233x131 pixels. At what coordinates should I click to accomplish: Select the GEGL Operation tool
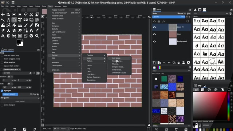coord(31,36)
